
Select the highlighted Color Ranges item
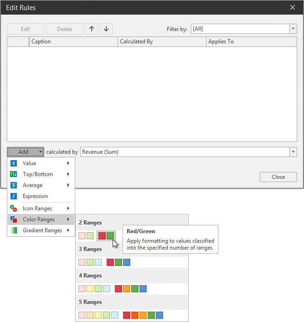tap(41, 219)
